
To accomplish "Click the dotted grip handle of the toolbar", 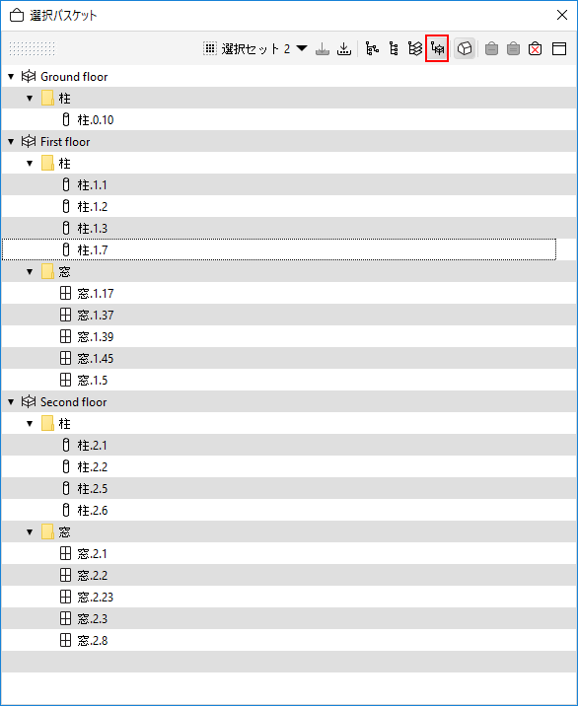I will tap(32, 48).
